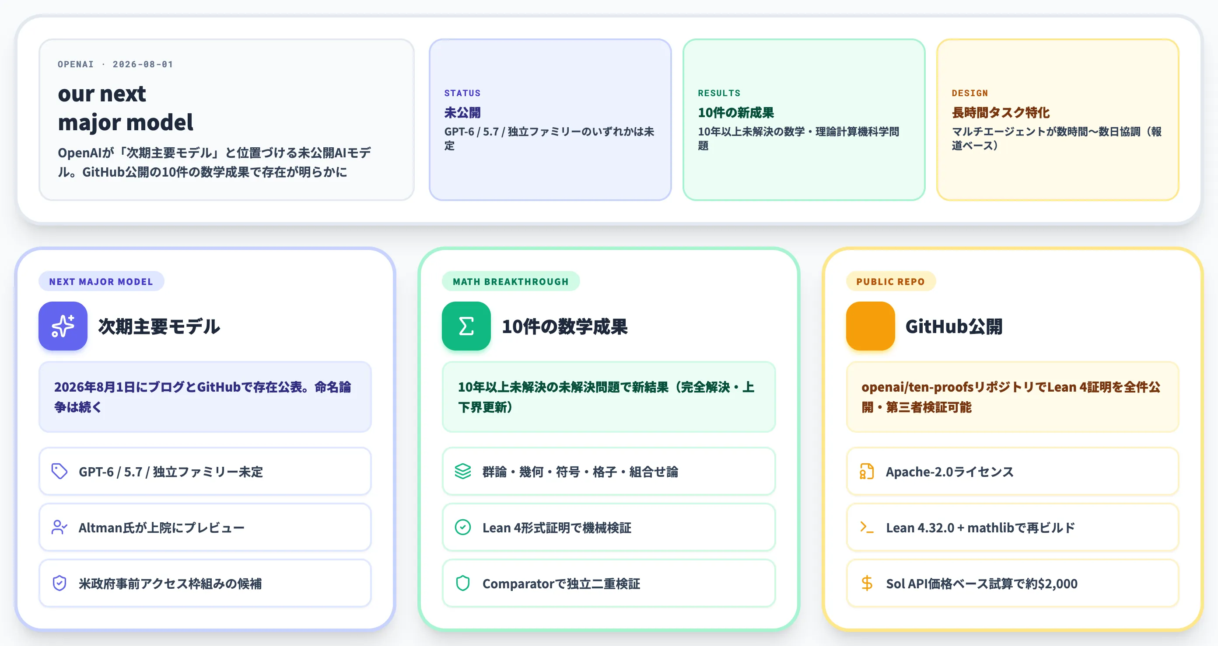The height and width of the screenshot is (646, 1218).
Task: Click the 10年以上未解決の未解決問題 summary box
Action: tap(609, 397)
